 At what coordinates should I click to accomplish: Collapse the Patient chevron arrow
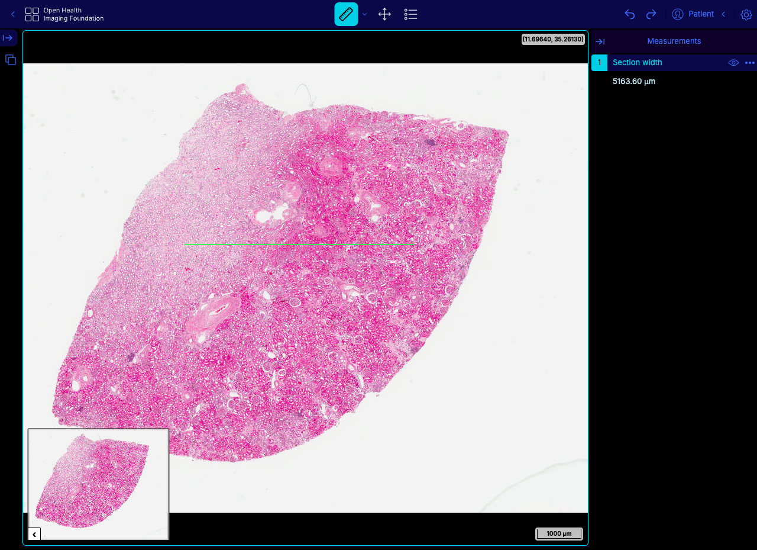723,14
